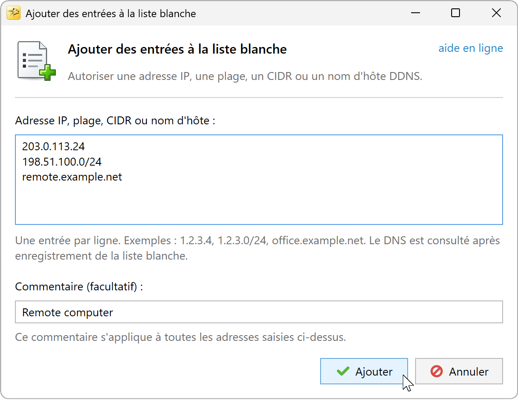The width and height of the screenshot is (518, 405).
Task: Click the title bar caption text
Action: [111, 14]
